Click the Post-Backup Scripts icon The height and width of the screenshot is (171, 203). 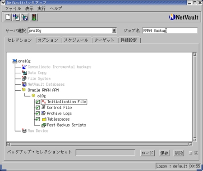click(44, 125)
